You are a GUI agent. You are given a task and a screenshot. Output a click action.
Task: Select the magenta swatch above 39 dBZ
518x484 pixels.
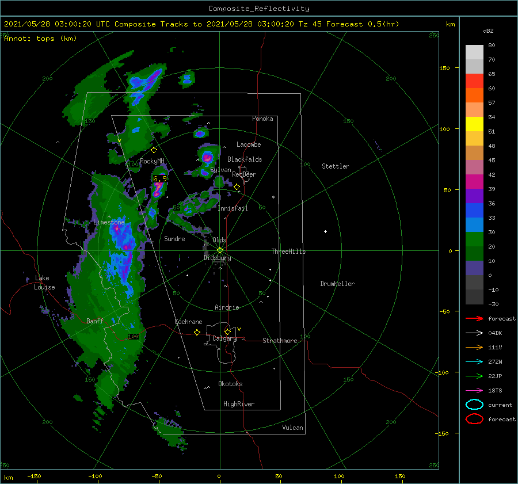[x=474, y=181]
